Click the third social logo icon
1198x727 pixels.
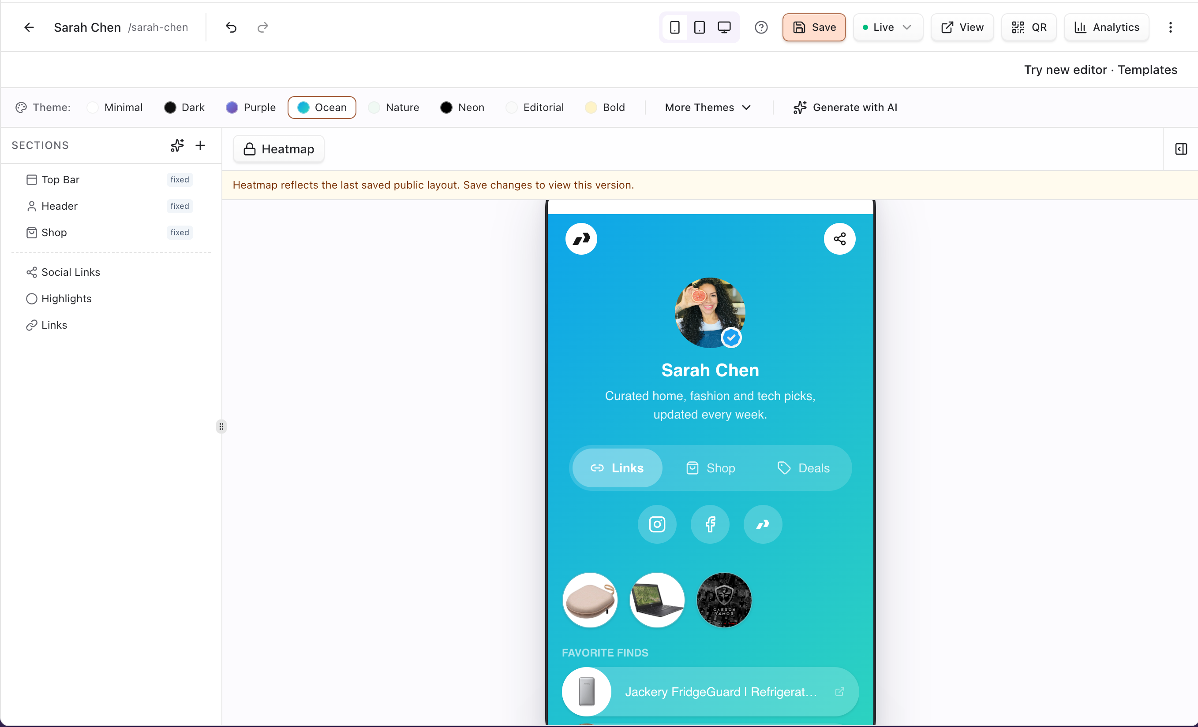coord(763,524)
